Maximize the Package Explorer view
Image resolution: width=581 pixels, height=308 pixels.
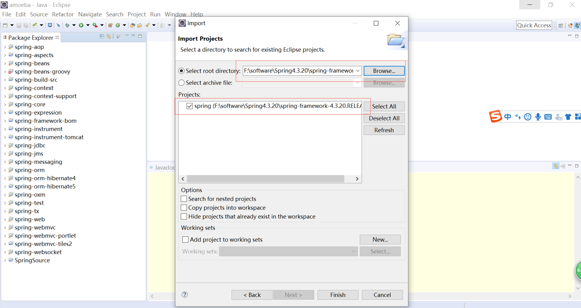pos(140,36)
